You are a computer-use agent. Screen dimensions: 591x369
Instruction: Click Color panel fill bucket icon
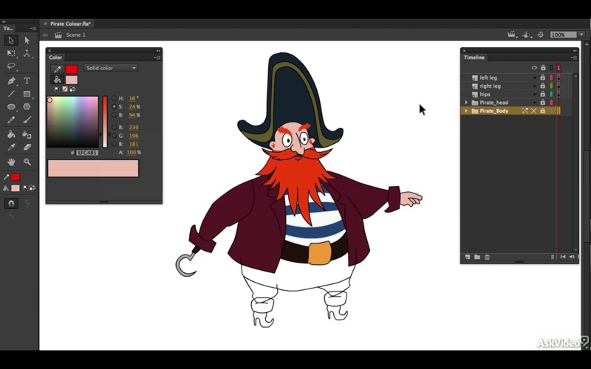(57, 80)
